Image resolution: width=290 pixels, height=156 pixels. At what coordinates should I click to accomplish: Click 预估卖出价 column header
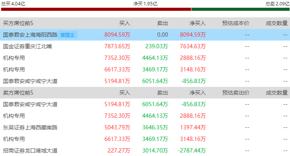click(236, 93)
